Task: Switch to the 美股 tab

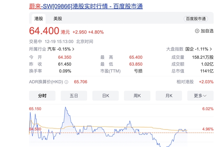Action: [x=58, y=19]
